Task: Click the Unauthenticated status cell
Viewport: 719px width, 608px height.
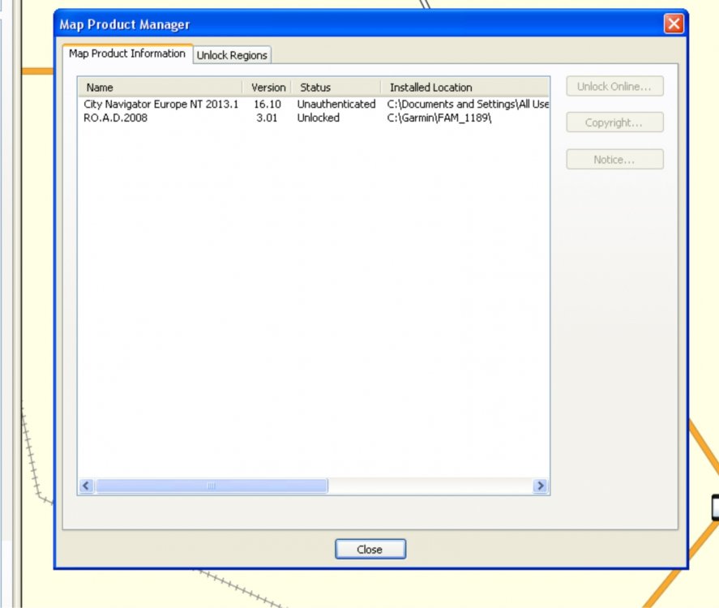Action: 336,104
